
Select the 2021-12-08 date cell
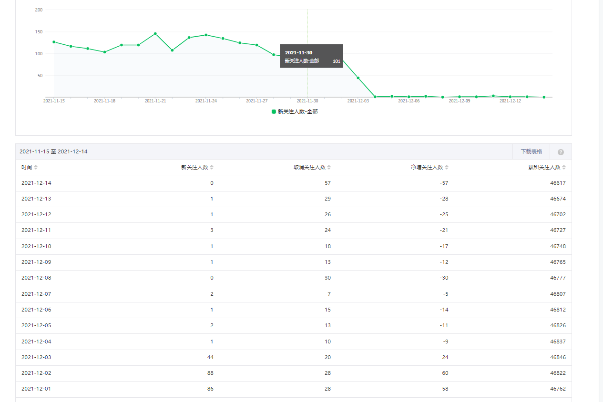36,278
